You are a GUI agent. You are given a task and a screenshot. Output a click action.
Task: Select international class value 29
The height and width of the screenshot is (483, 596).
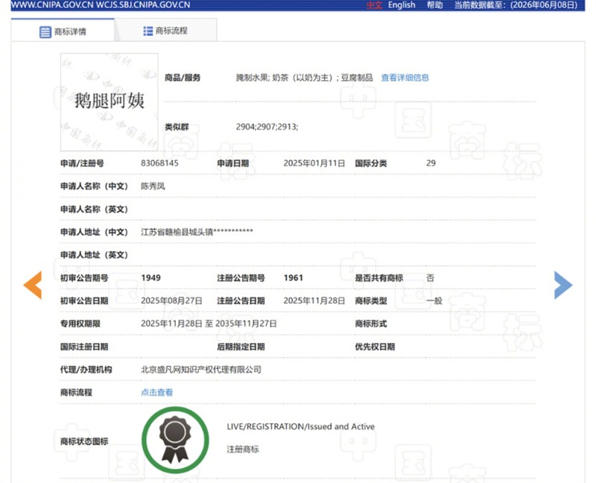(x=431, y=163)
